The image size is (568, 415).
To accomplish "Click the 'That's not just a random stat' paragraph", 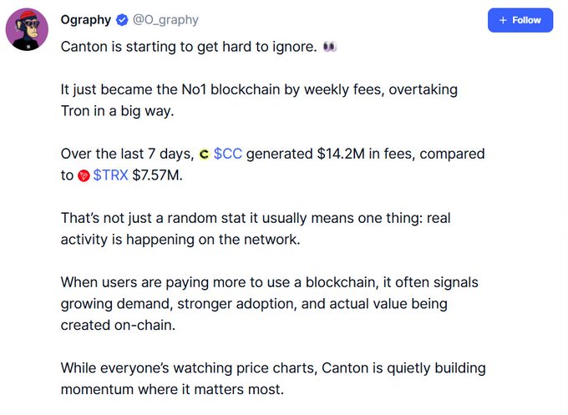I will tap(256, 229).
